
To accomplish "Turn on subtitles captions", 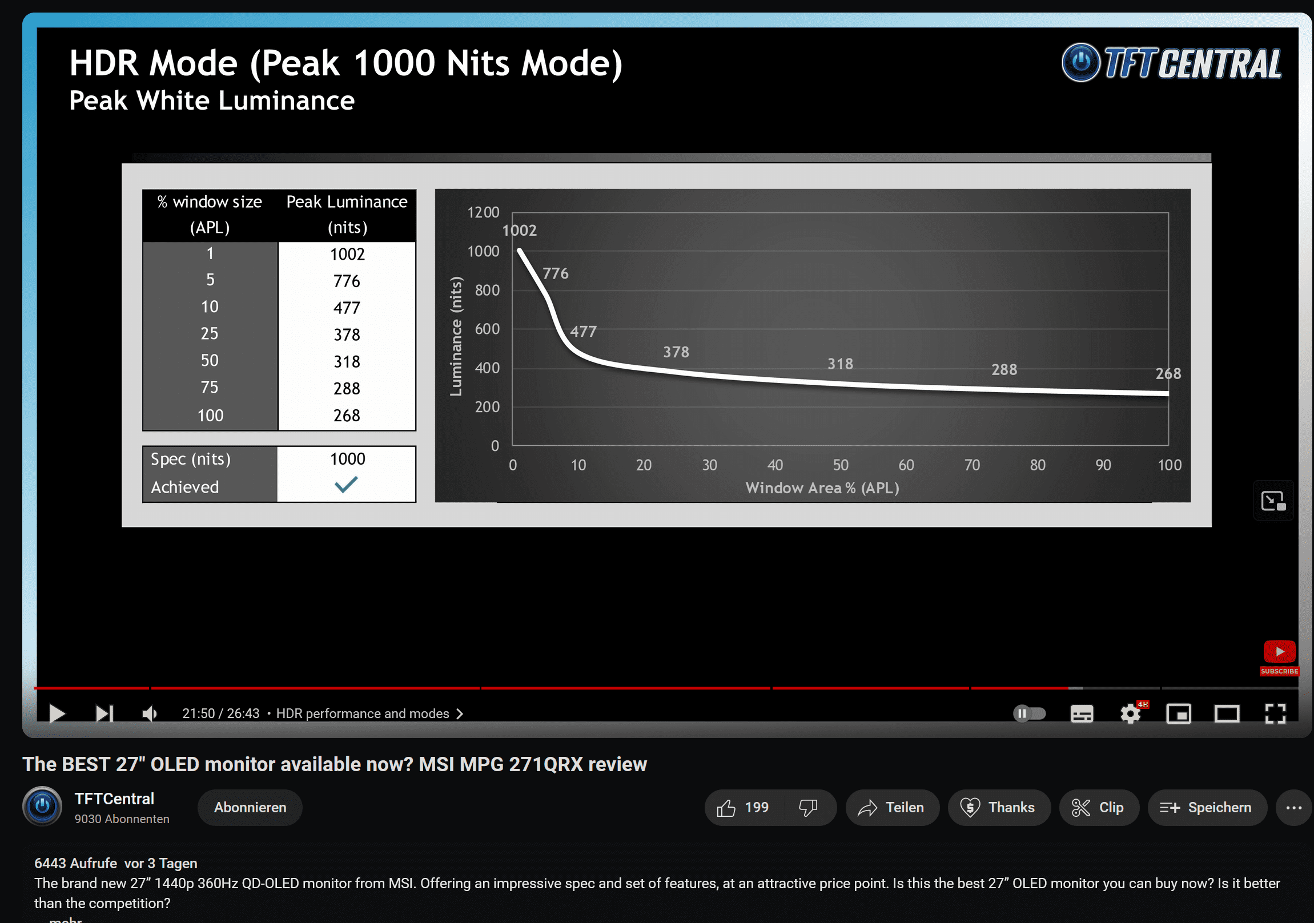I will [1082, 714].
